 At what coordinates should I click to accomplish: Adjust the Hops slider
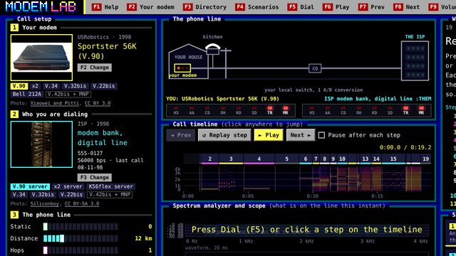point(81,250)
